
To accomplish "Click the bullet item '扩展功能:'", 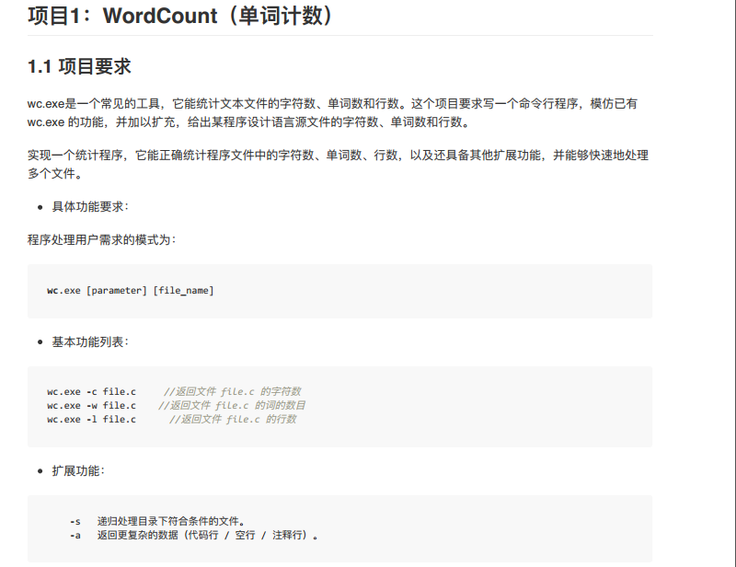I will pyautogui.click(x=78, y=470).
